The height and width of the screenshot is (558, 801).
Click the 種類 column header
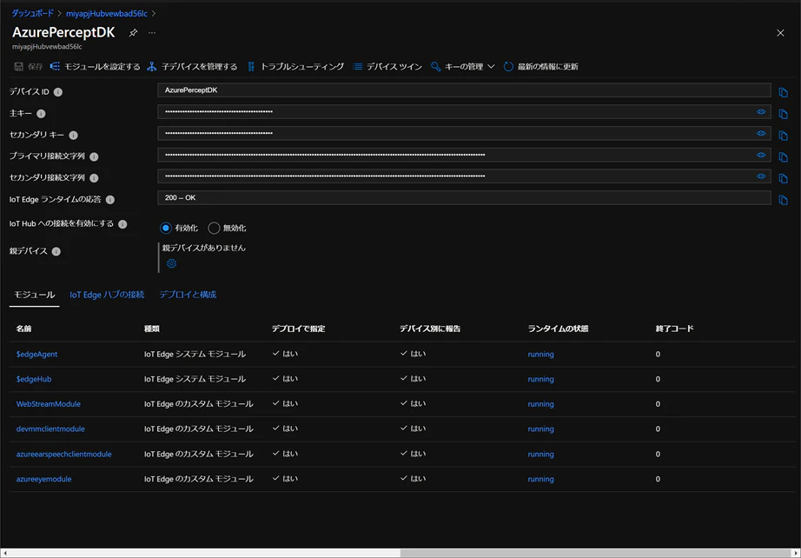tap(152, 329)
